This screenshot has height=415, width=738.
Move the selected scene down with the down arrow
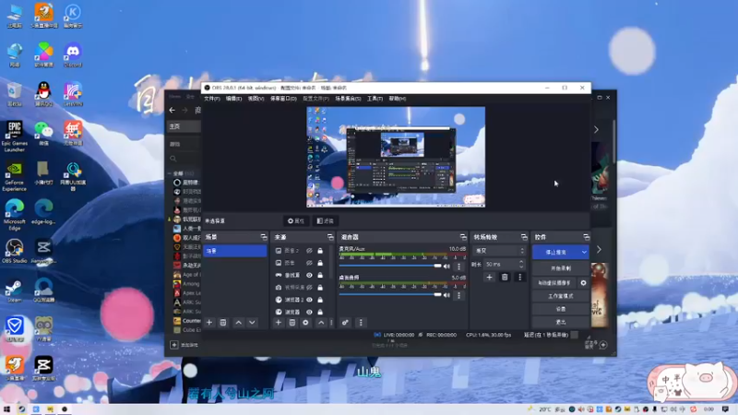click(252, 323)
